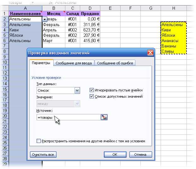Click the OK button
The height and width of the screenshot is (169, 196).
coord(115,155)
